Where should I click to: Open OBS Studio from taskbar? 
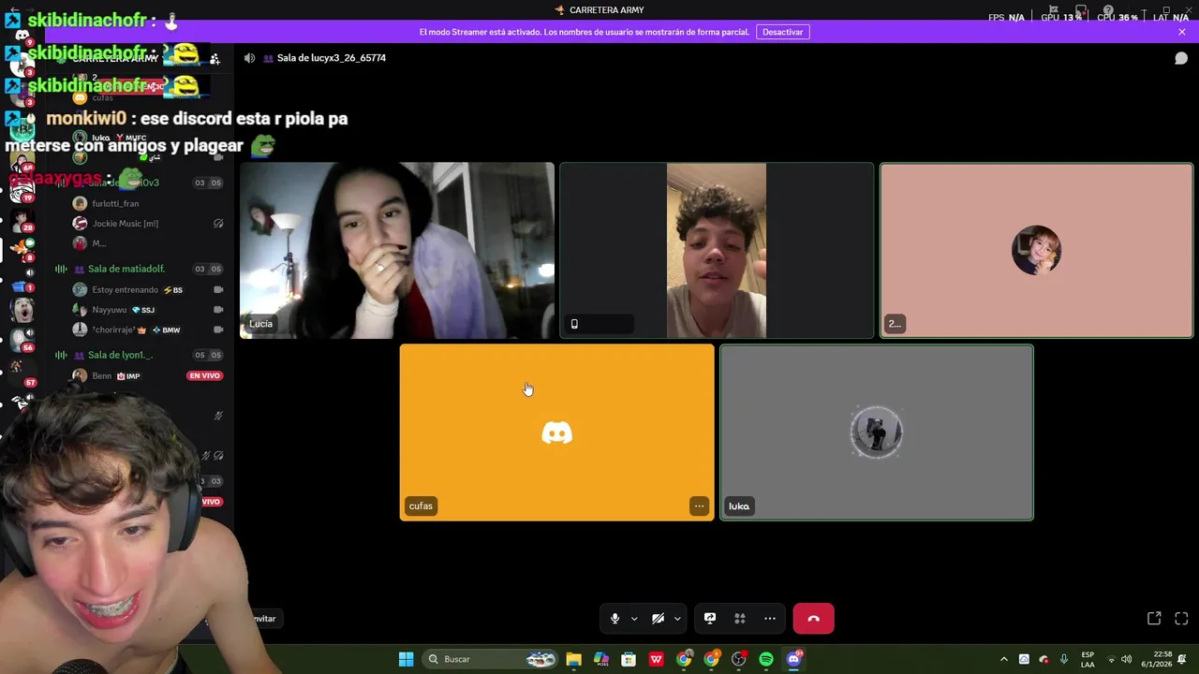tap(739, 659)
